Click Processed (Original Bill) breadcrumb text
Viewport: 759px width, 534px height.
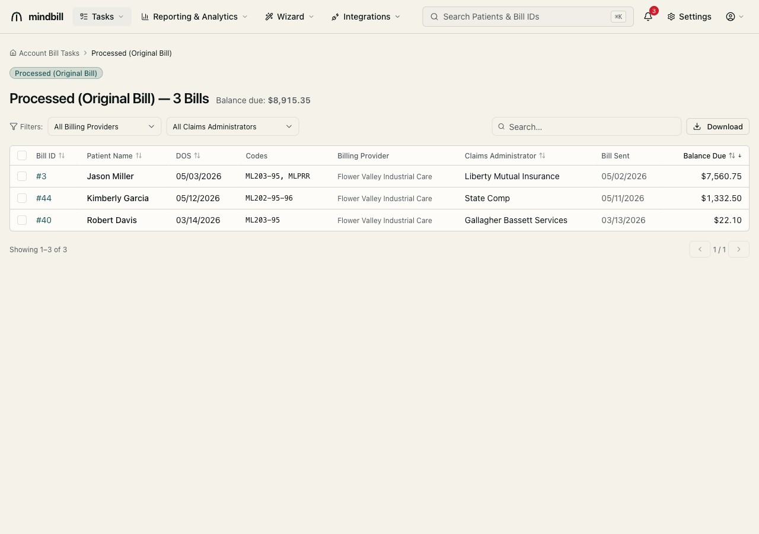(132, 53)
